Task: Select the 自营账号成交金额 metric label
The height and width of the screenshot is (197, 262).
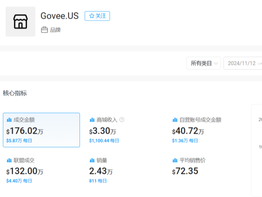Action: click(x=200, y=120)
